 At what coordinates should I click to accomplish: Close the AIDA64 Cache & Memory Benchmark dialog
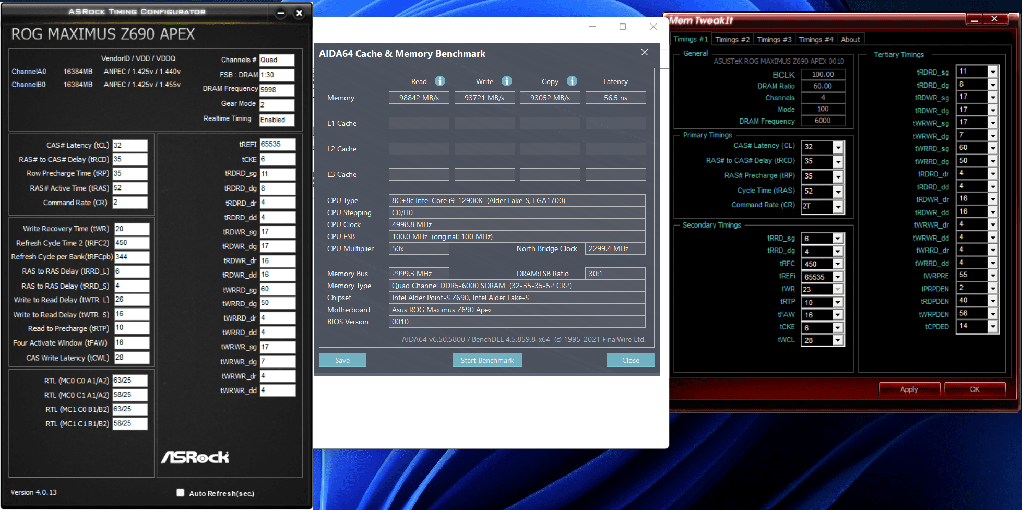tap(645, 52)
